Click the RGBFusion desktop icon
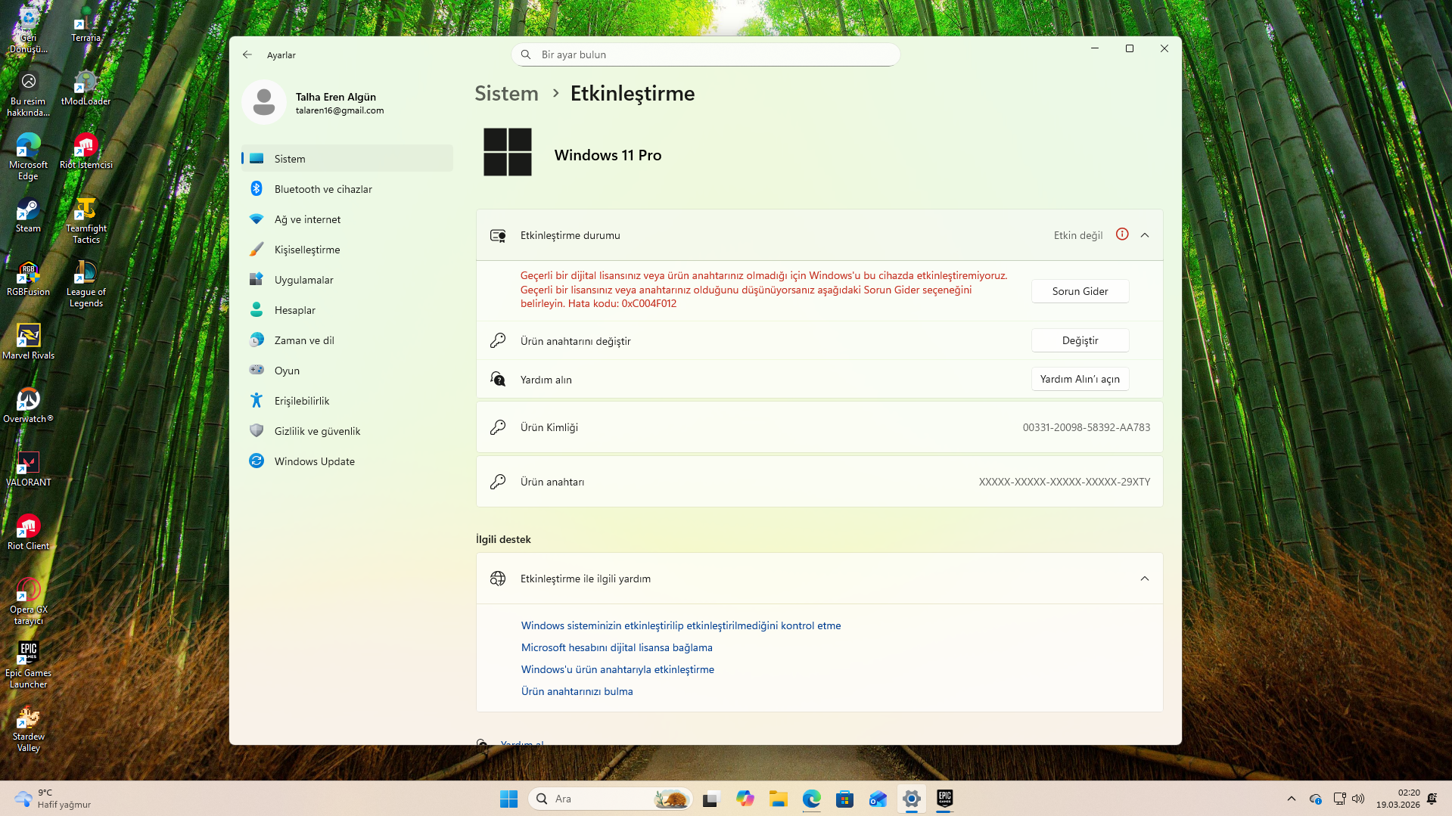This screenshot has width=1452, height=816. [28, 278]
